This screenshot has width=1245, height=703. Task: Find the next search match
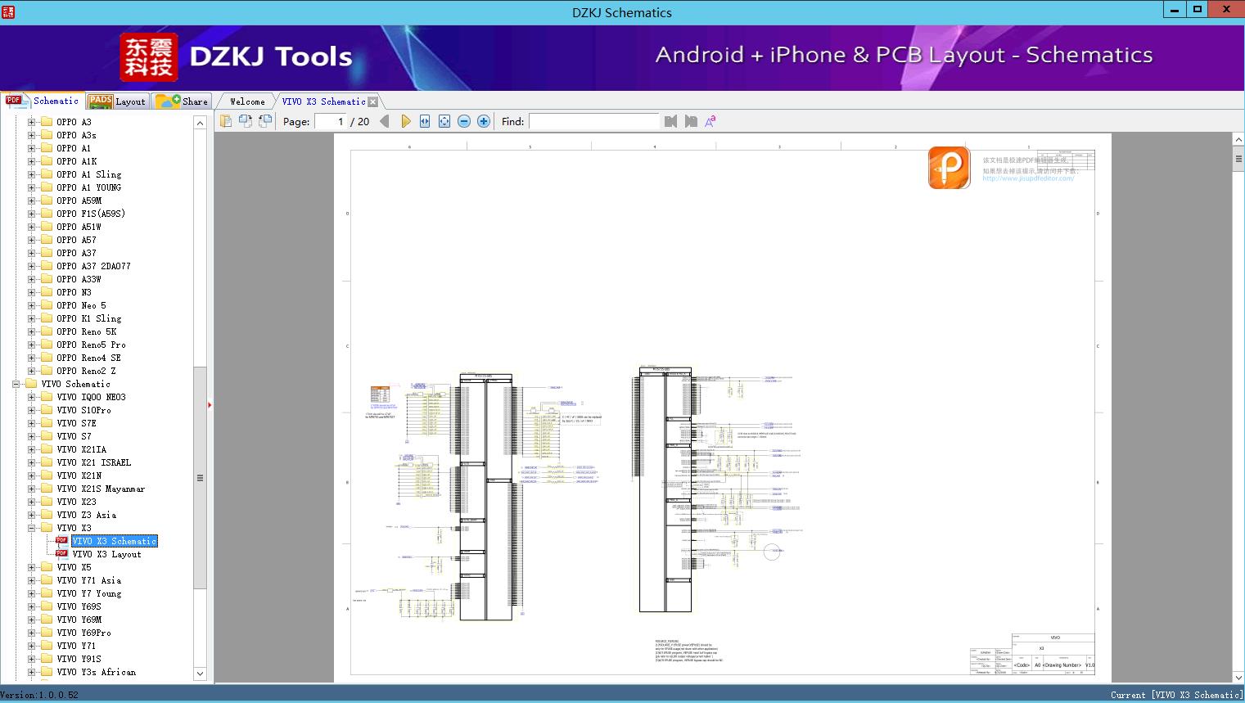pos(691,121)
